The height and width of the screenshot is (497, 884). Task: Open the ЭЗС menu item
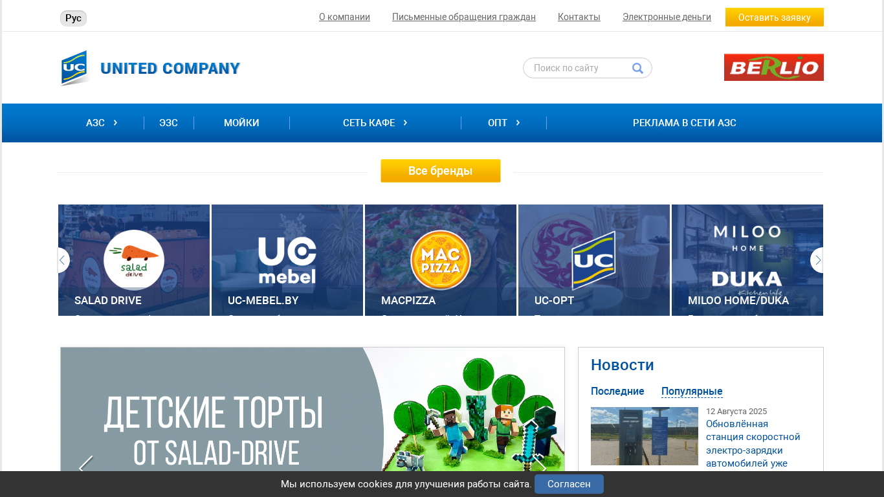[168, 123]
